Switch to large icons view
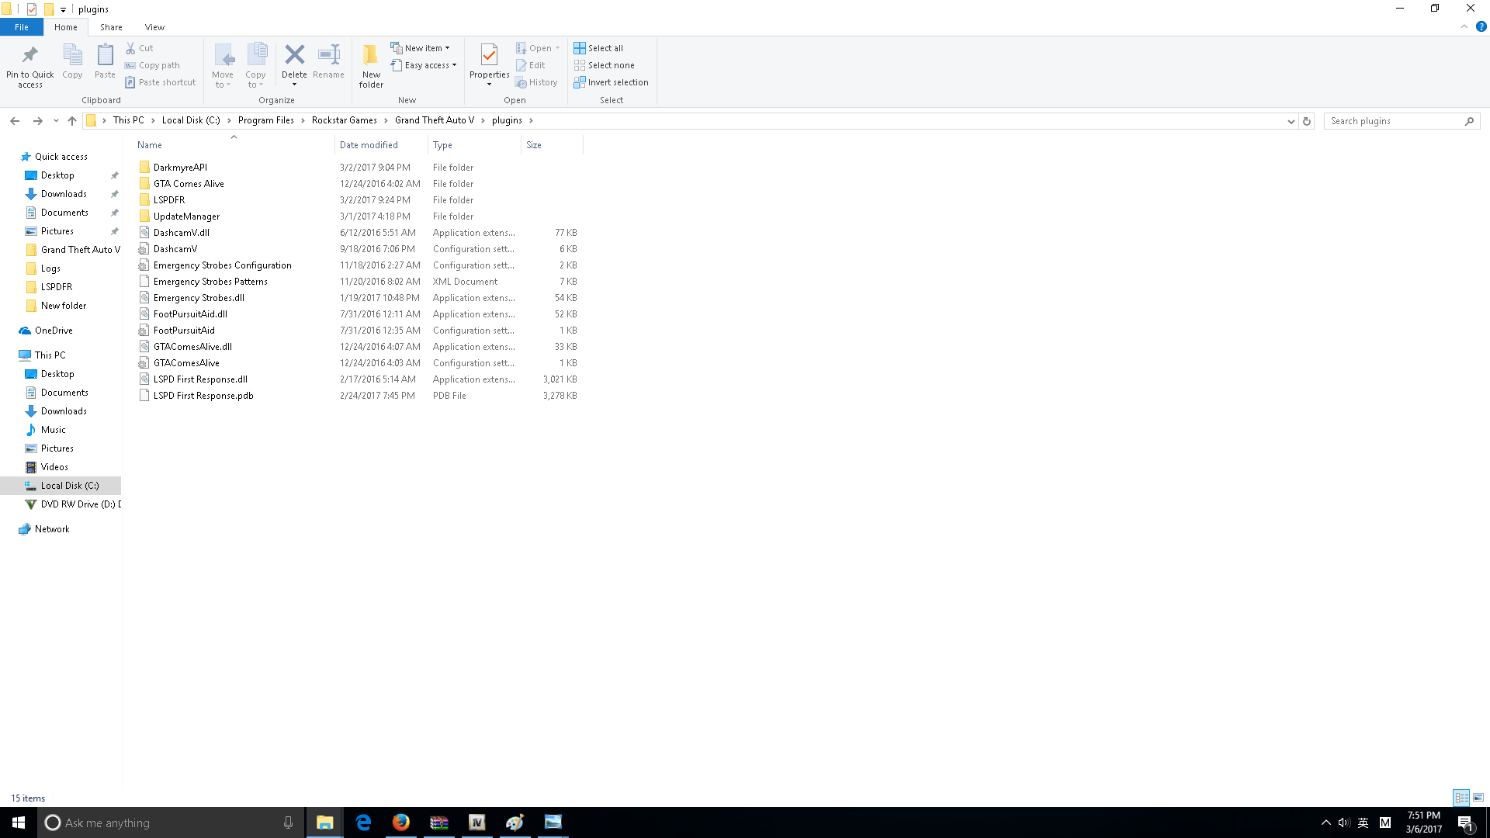 coord(1478,798)
